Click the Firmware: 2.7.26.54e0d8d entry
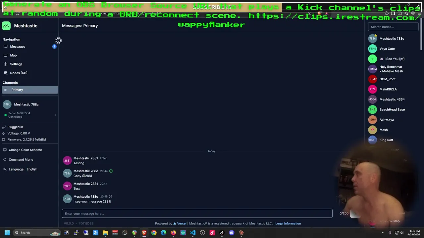Image resolution: width=424 pixels, height=238 pixels. pos(26,139)
